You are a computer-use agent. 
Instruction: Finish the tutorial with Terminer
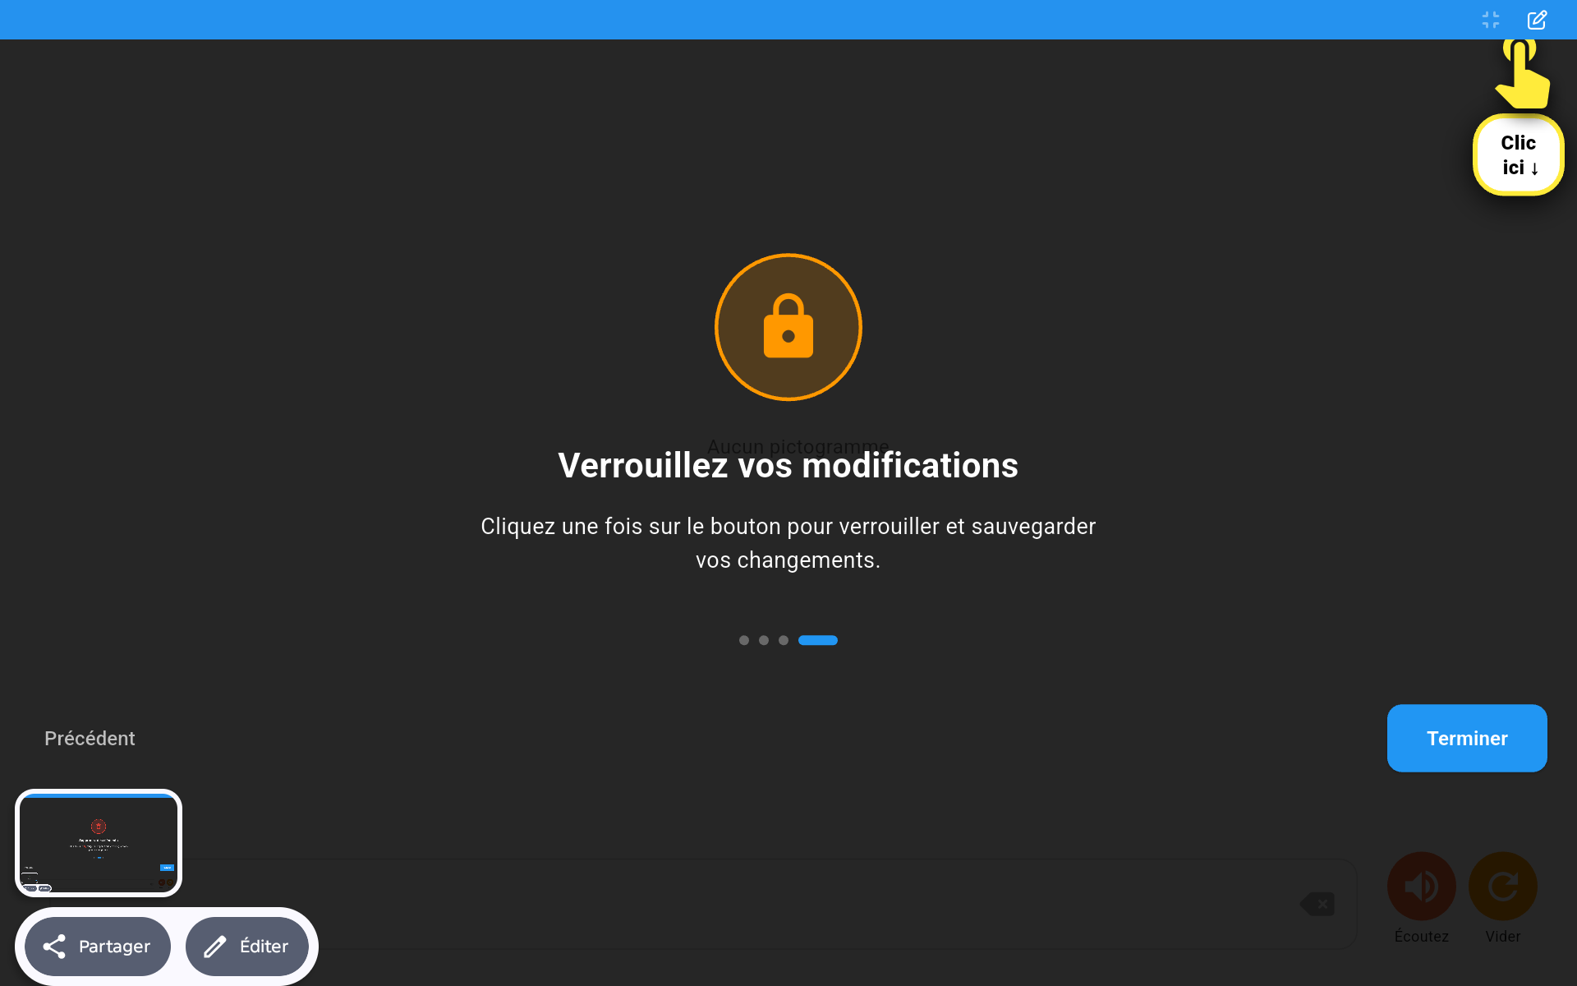pos(1467,738)
